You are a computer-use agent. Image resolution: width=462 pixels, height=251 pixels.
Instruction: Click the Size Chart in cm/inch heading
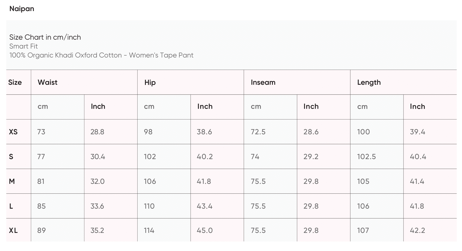pos(45,37)
